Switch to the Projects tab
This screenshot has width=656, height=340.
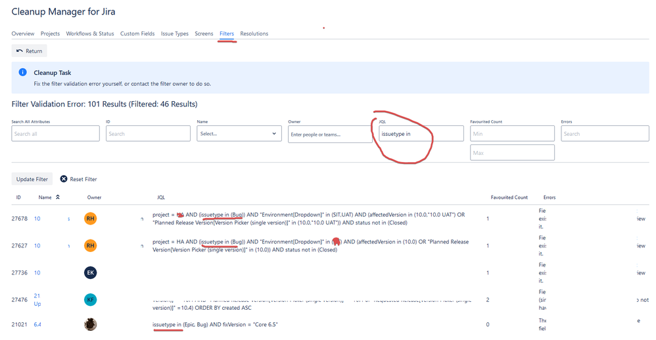coord(50,33)
